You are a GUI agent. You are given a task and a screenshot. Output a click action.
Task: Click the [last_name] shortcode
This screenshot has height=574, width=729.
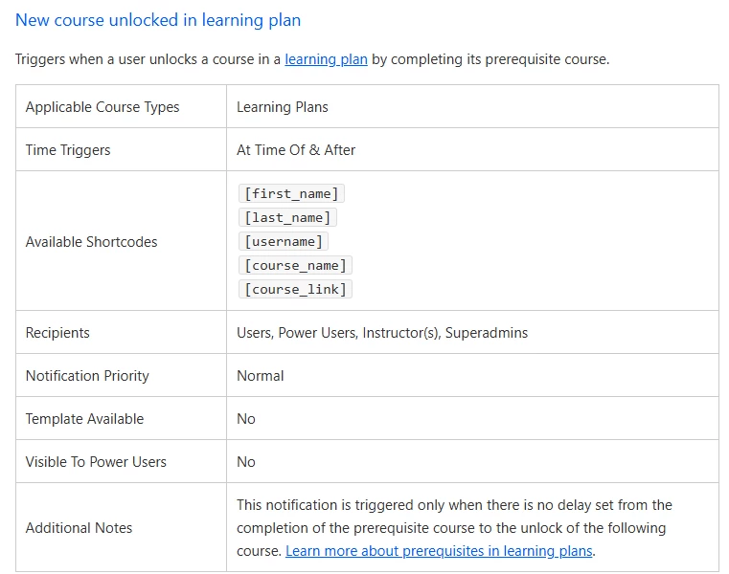(x=287, y=217)
